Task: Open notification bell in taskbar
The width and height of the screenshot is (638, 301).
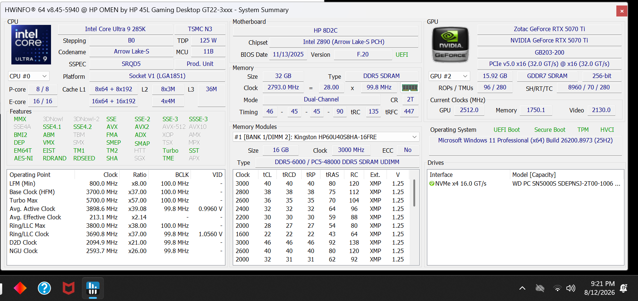Action: pyautogui.click(x=623, y=288)
